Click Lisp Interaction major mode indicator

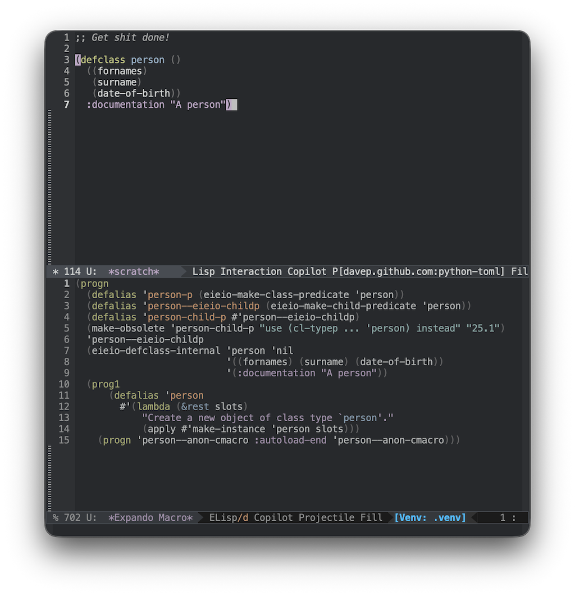click(x=237, y=272)
